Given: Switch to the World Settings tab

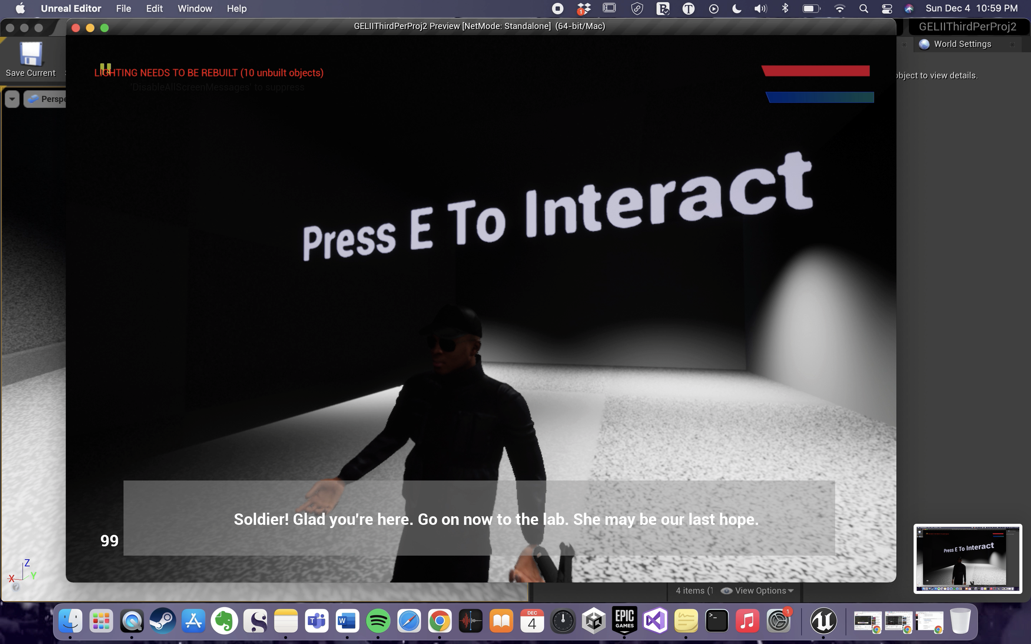Looking at the screenshot, I should tap(962, 44).
